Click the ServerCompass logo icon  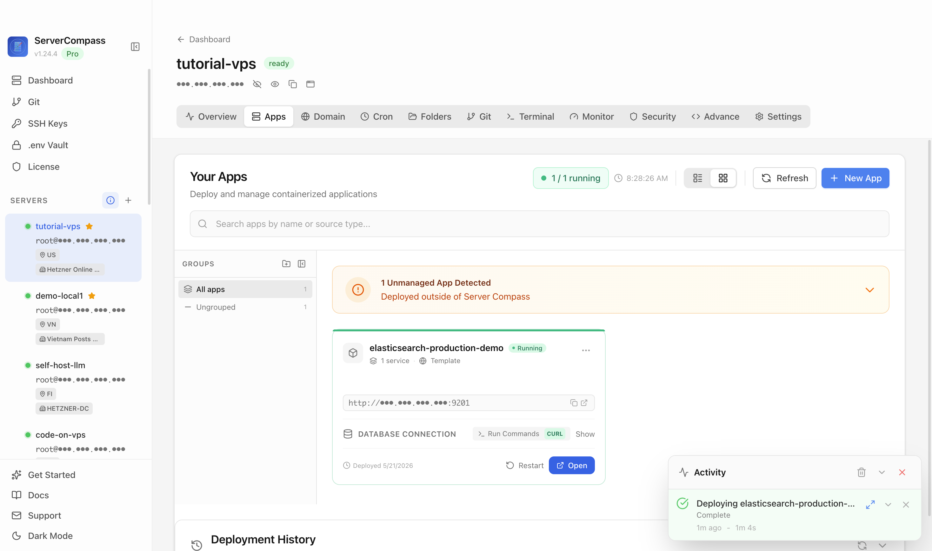(18, 47)
